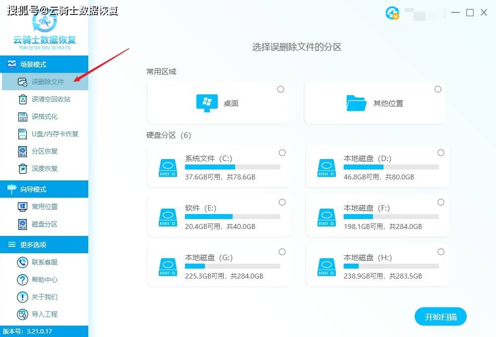Click the F: drive usage bar
The image size is (496, 337).
click(391, 217)
